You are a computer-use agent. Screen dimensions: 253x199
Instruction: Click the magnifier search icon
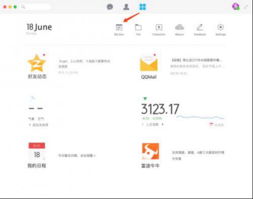23,7
